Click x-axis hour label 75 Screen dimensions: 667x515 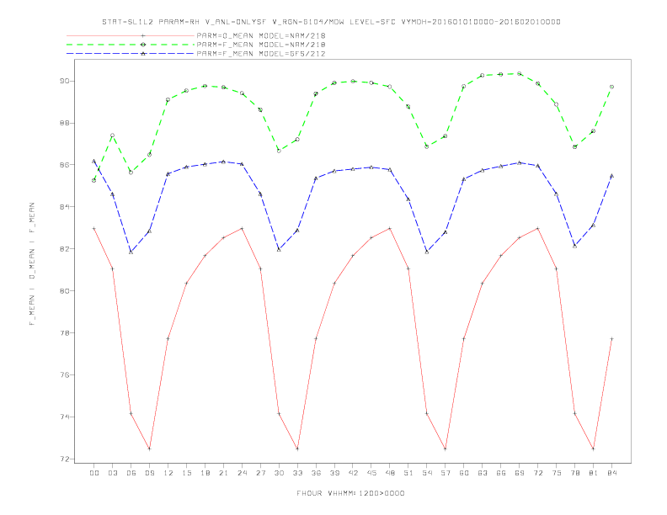tap(557, 473)
